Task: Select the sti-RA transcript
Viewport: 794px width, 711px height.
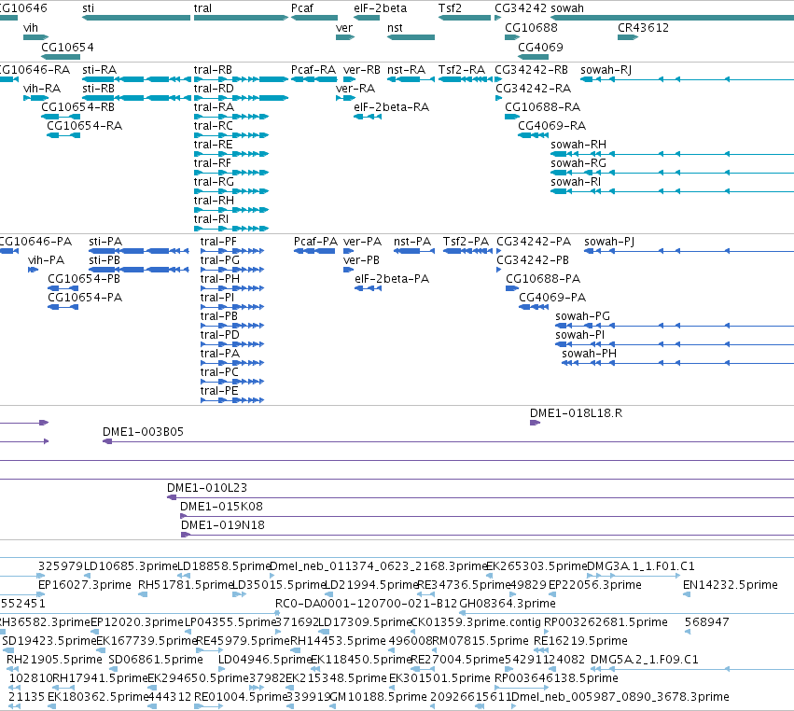Action: [136, 79]
